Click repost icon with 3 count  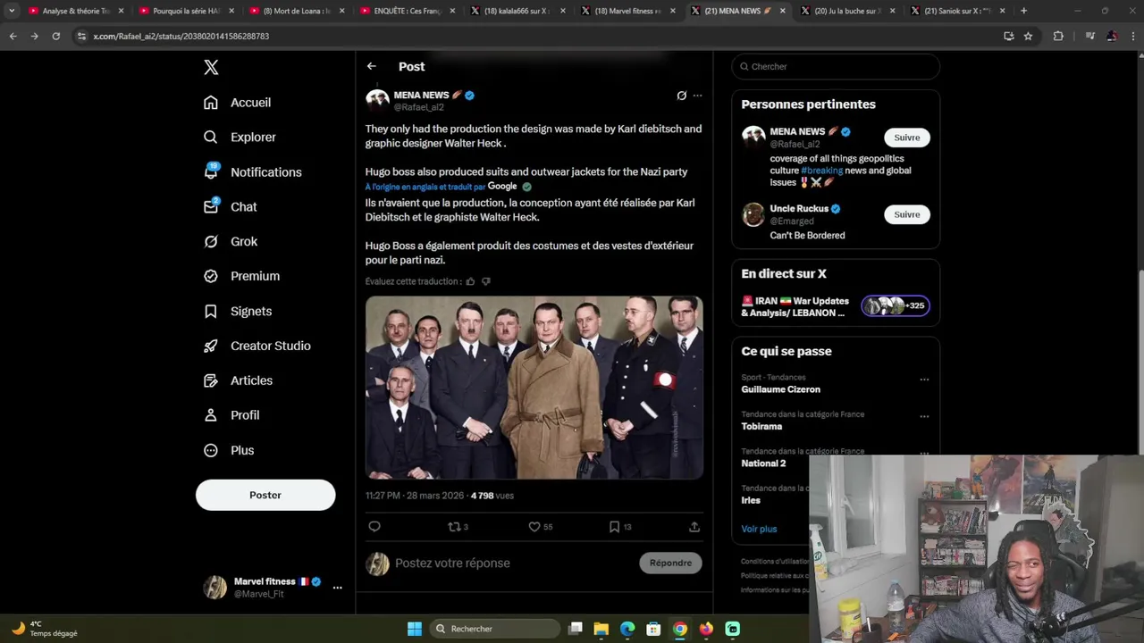pos(458,527)
